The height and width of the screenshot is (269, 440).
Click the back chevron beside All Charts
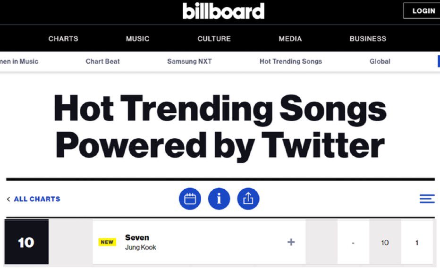tap(8, 199)
